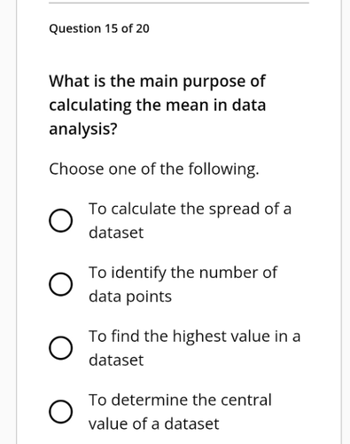
Task: Click the label 'To identify the number of data points'
Action: pyautogui.click(x=183, y=284)
